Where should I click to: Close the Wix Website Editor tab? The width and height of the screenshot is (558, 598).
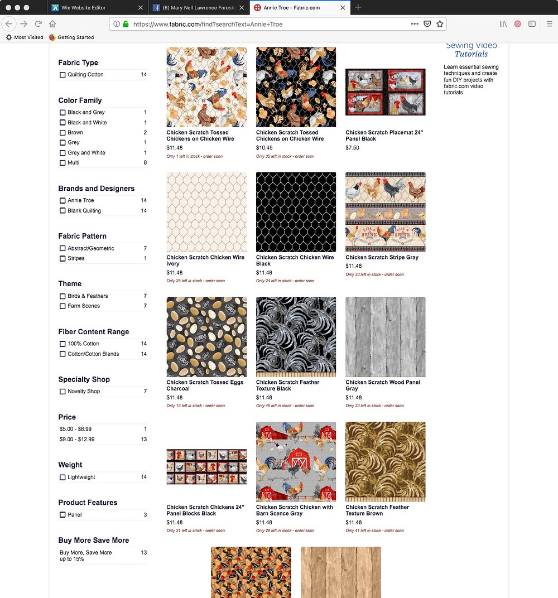tap(141, 8)
